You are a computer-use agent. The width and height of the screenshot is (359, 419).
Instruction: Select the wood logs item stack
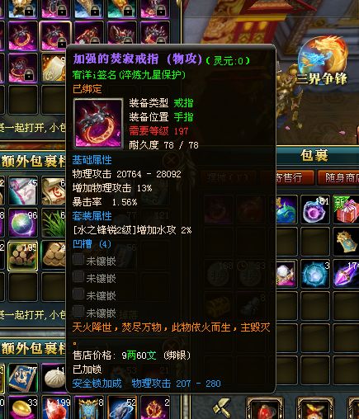22,257
